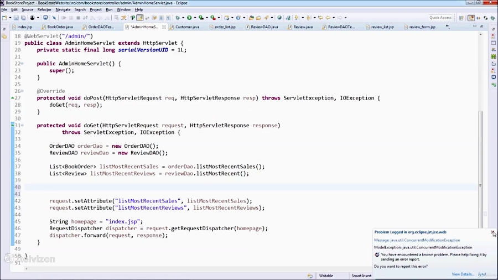Open the Next Annotation dropdown arrow

point(303,18)
